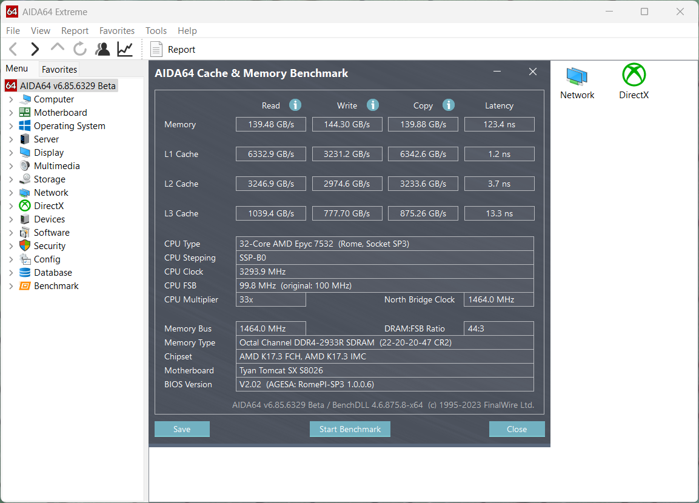Expand the Motherboard tree node

(11, 113)
